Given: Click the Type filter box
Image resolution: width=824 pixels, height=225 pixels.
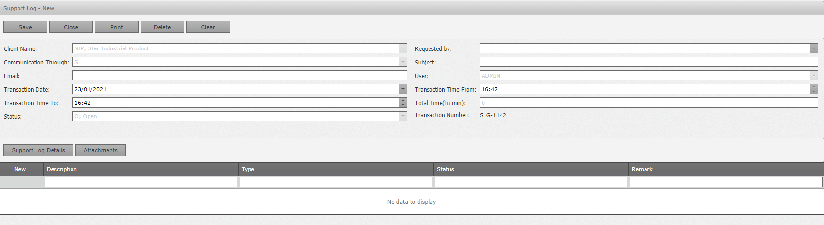Looking at the screenshot, I should coord(336,182).
